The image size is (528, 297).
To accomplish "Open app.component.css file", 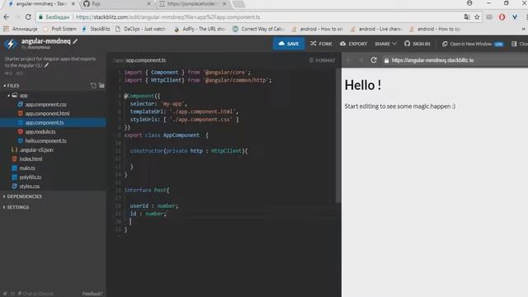I will 46,105.
